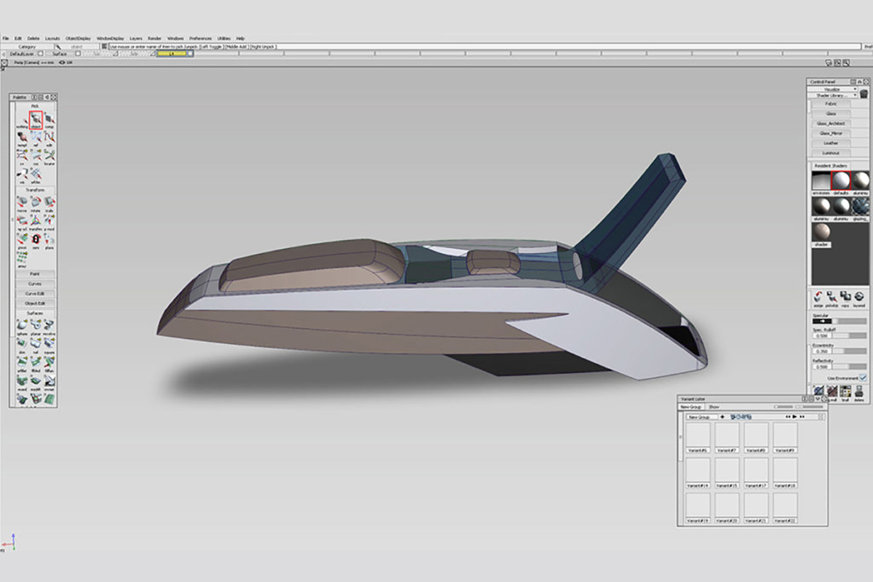Screen dimensions: 873x582
Task: Click the Move transform tool
Action: click(x=22, y=203)
